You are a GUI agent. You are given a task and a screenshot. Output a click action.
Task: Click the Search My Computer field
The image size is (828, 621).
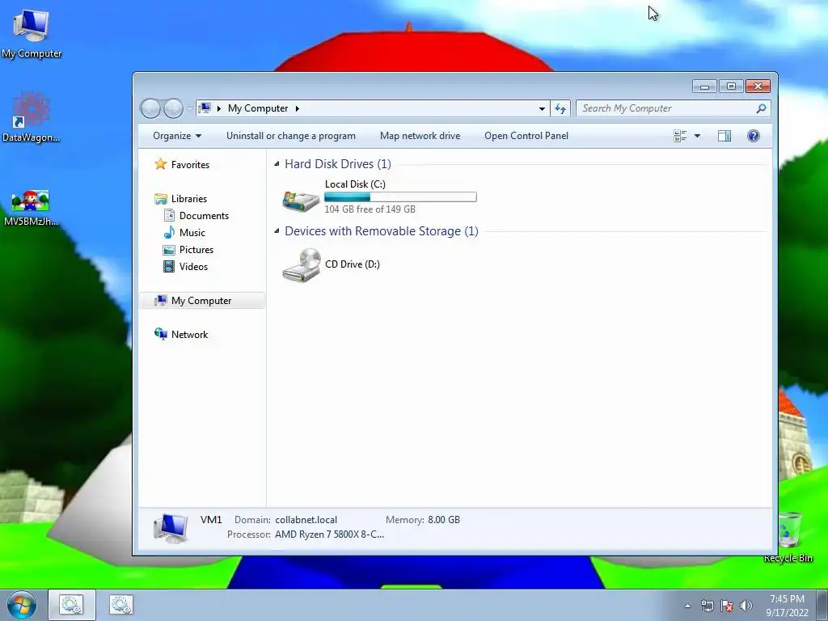665,108
